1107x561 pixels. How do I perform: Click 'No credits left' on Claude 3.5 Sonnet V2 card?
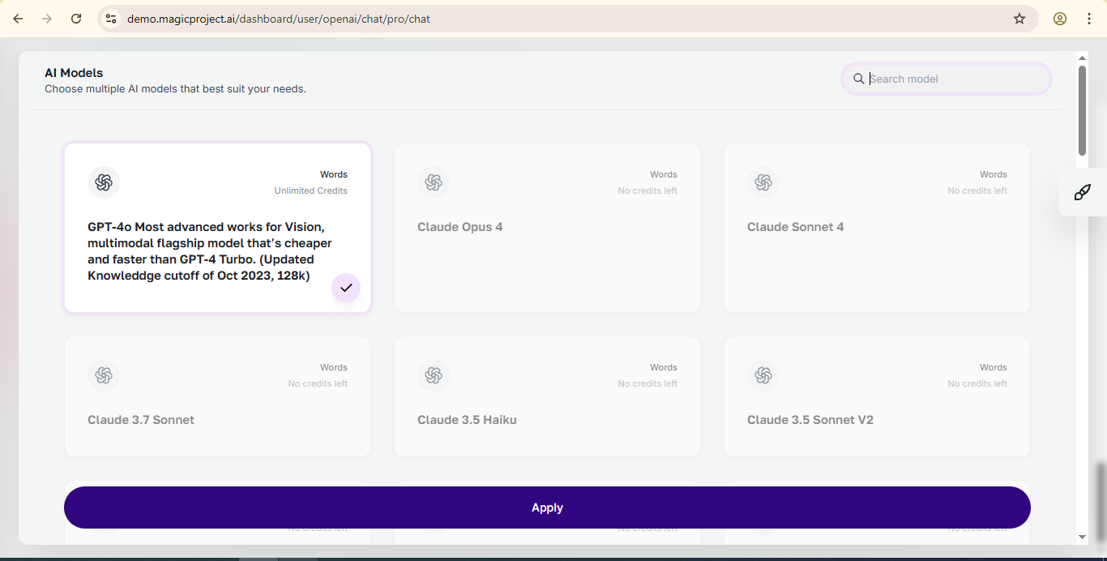point(977,383)
